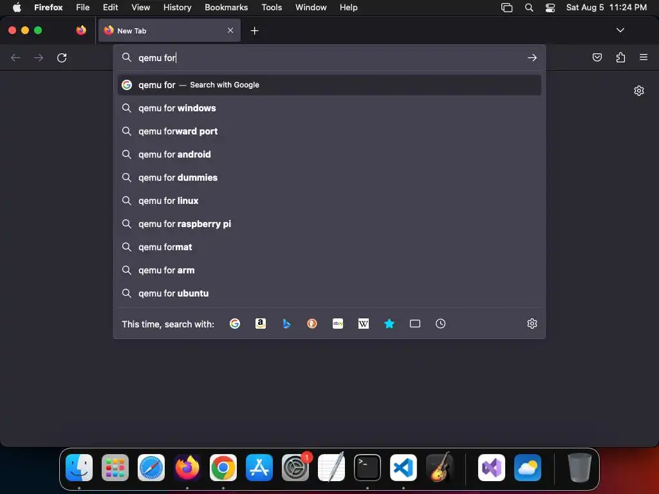Open Control Center in menu bar
The height and width of the screenshot is (494, 659).
coord(550,8)
